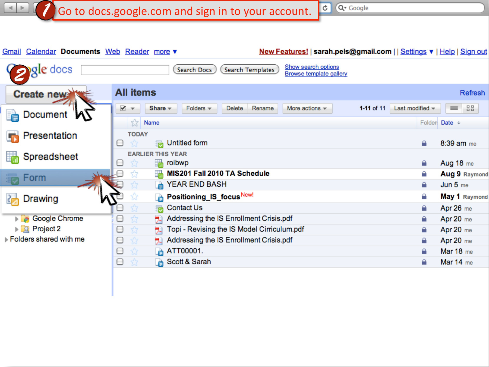Click the Delete button

click(x=235, y=108)
